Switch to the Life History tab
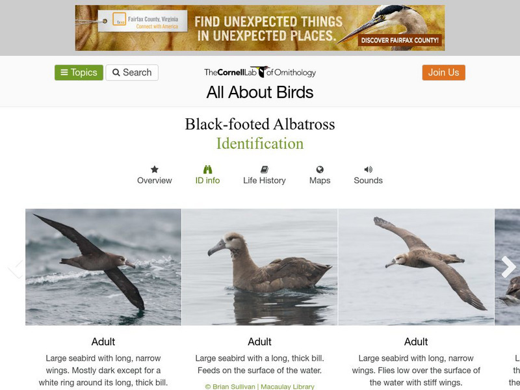 (264, 181)
